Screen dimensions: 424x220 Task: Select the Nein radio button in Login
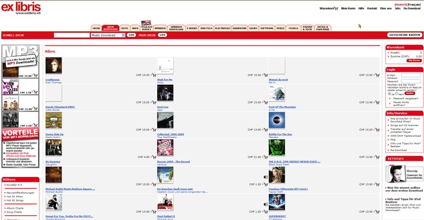click(x=396, y=94)
